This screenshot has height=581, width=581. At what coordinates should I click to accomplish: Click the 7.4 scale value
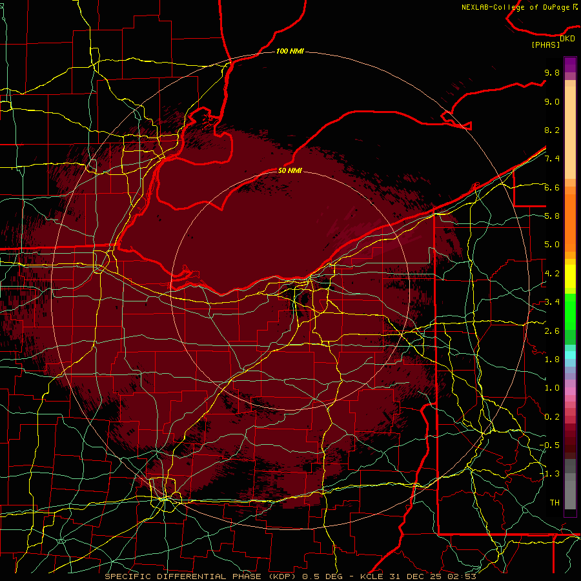coord(552,159)
